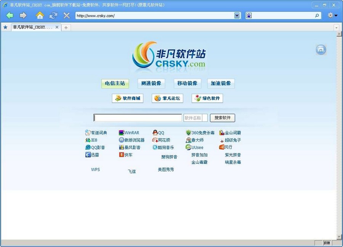Select 加速镜像 mirror
This screenshot has height=247, width=343.
pyautogui.click(x=221, y=83)
